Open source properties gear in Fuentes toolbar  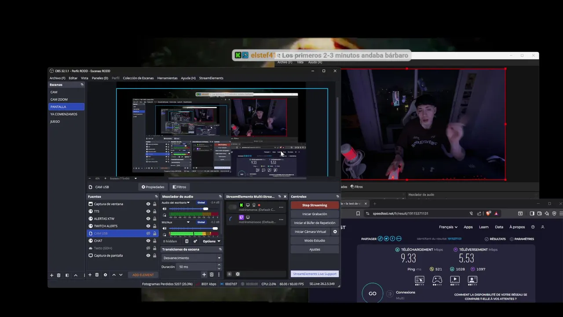click(105, 275)
